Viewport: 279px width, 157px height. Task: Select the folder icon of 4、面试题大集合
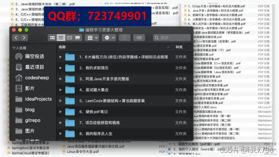coord(70,90)
